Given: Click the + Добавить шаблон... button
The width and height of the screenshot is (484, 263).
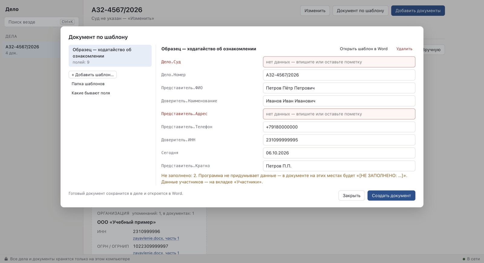Looking at the screenshot, I should (93, 74).
